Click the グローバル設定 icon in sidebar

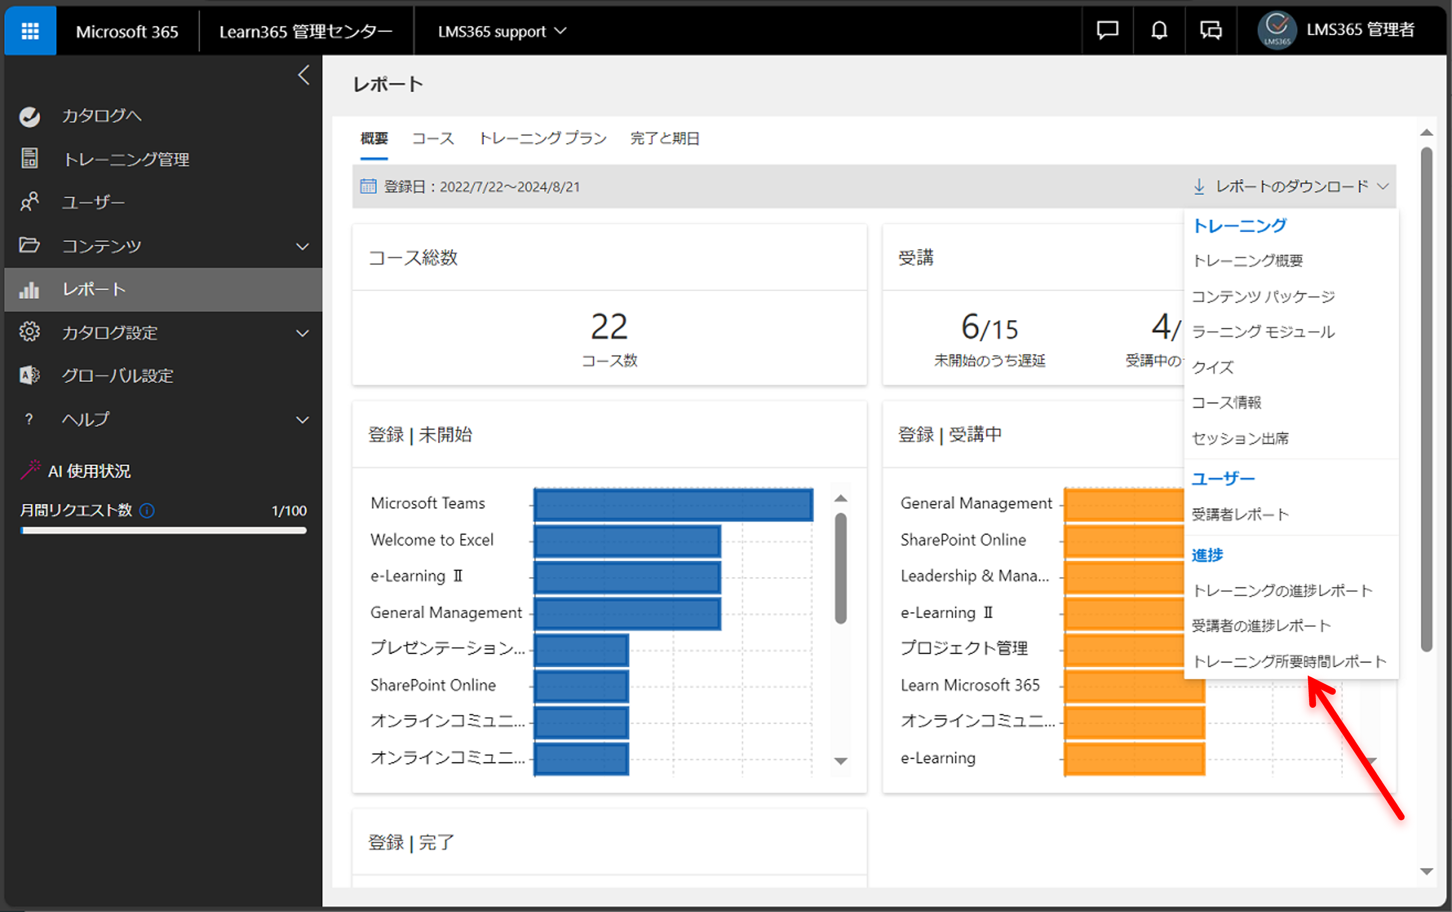29,375
